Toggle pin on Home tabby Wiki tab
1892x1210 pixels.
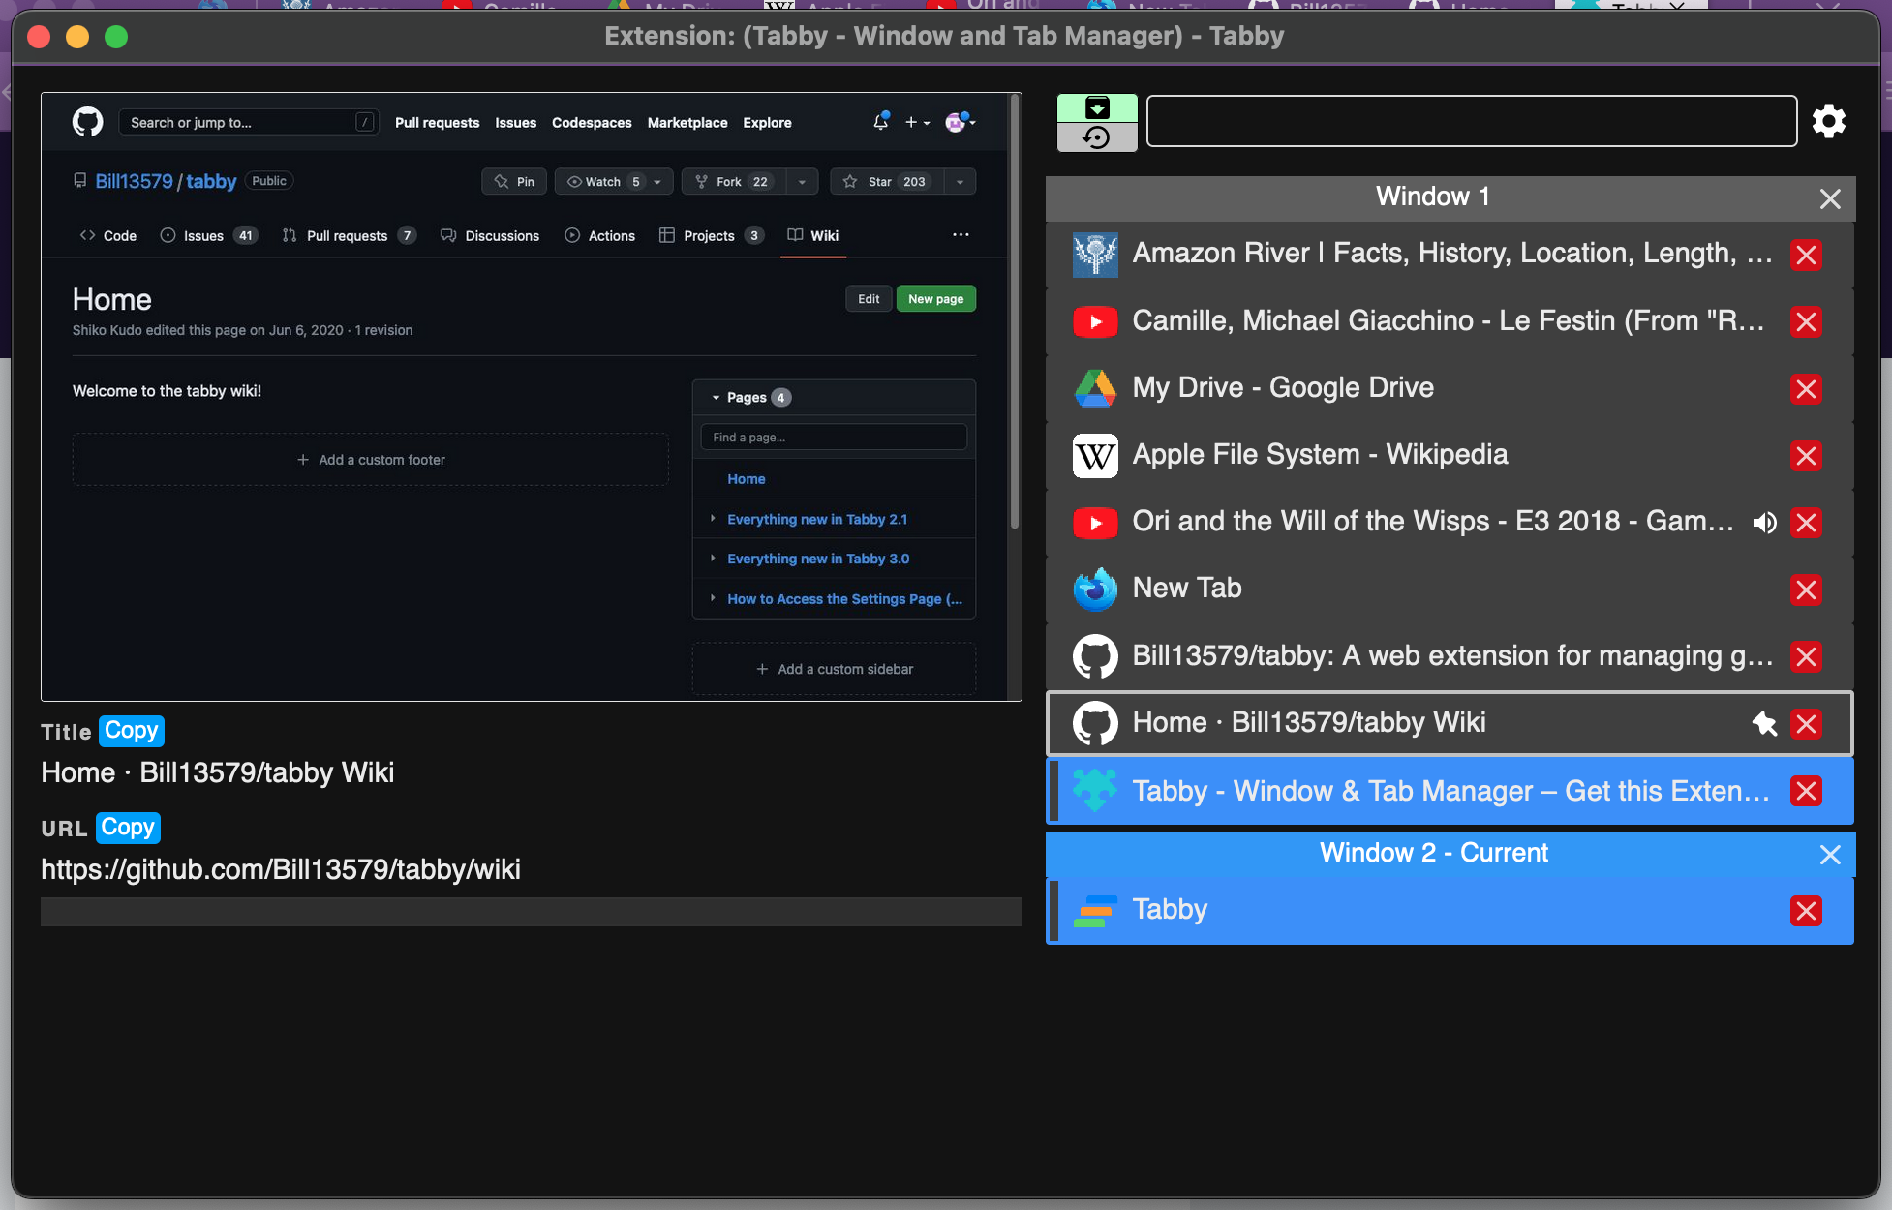[1764, 723]
